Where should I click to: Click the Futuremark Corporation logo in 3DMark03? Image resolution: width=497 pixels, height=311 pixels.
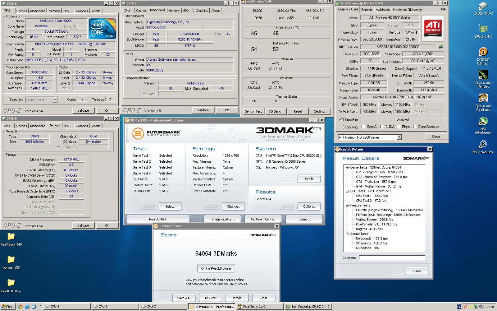pyautogui.click(x=156, y=133)
